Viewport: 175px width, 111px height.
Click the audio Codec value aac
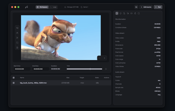click(x=159, y=80)
